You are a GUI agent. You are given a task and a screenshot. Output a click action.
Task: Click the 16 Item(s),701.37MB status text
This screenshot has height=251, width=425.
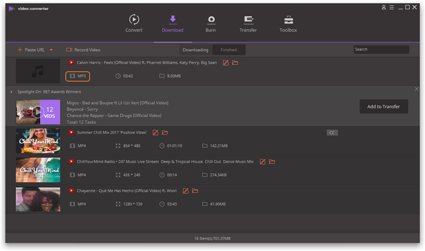(212, 238)
